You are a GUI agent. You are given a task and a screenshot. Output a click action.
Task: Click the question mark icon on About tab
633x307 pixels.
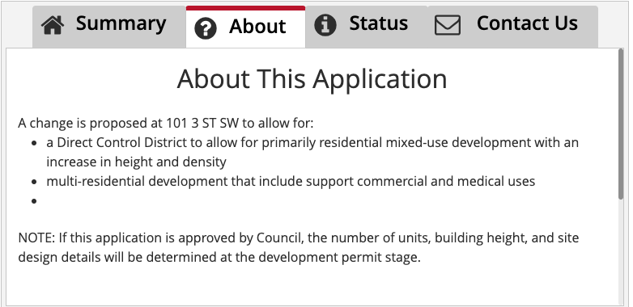[206, 28]
